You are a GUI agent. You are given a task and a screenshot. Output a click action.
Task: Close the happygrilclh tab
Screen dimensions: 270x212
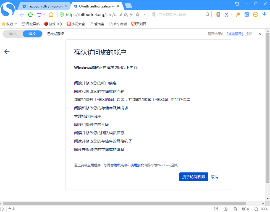point(66,6)
